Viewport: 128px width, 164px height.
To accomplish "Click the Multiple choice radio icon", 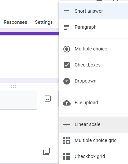I will pyautogui.click(x=67, y=49).
